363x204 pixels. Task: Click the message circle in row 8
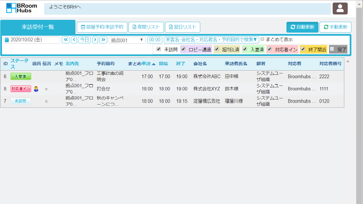coord(46,89)
